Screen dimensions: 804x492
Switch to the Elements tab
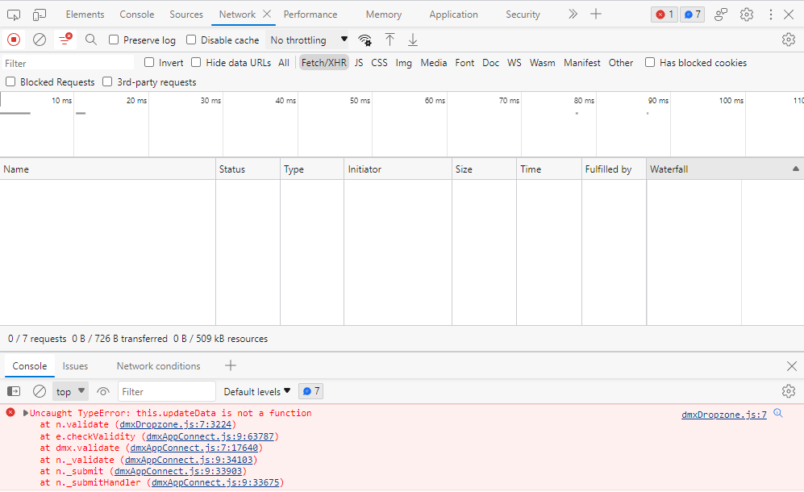pyautogui.click(x=85, y=15)
